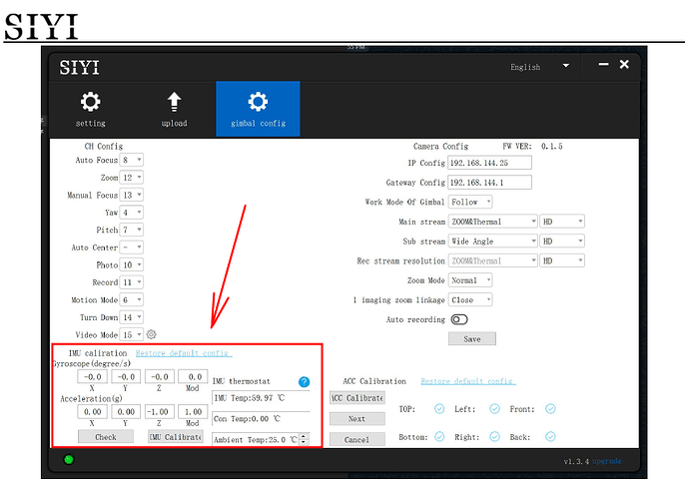Click the IMU Calibrate button
This screenshot has width=689, height=492.
(176, 437)
